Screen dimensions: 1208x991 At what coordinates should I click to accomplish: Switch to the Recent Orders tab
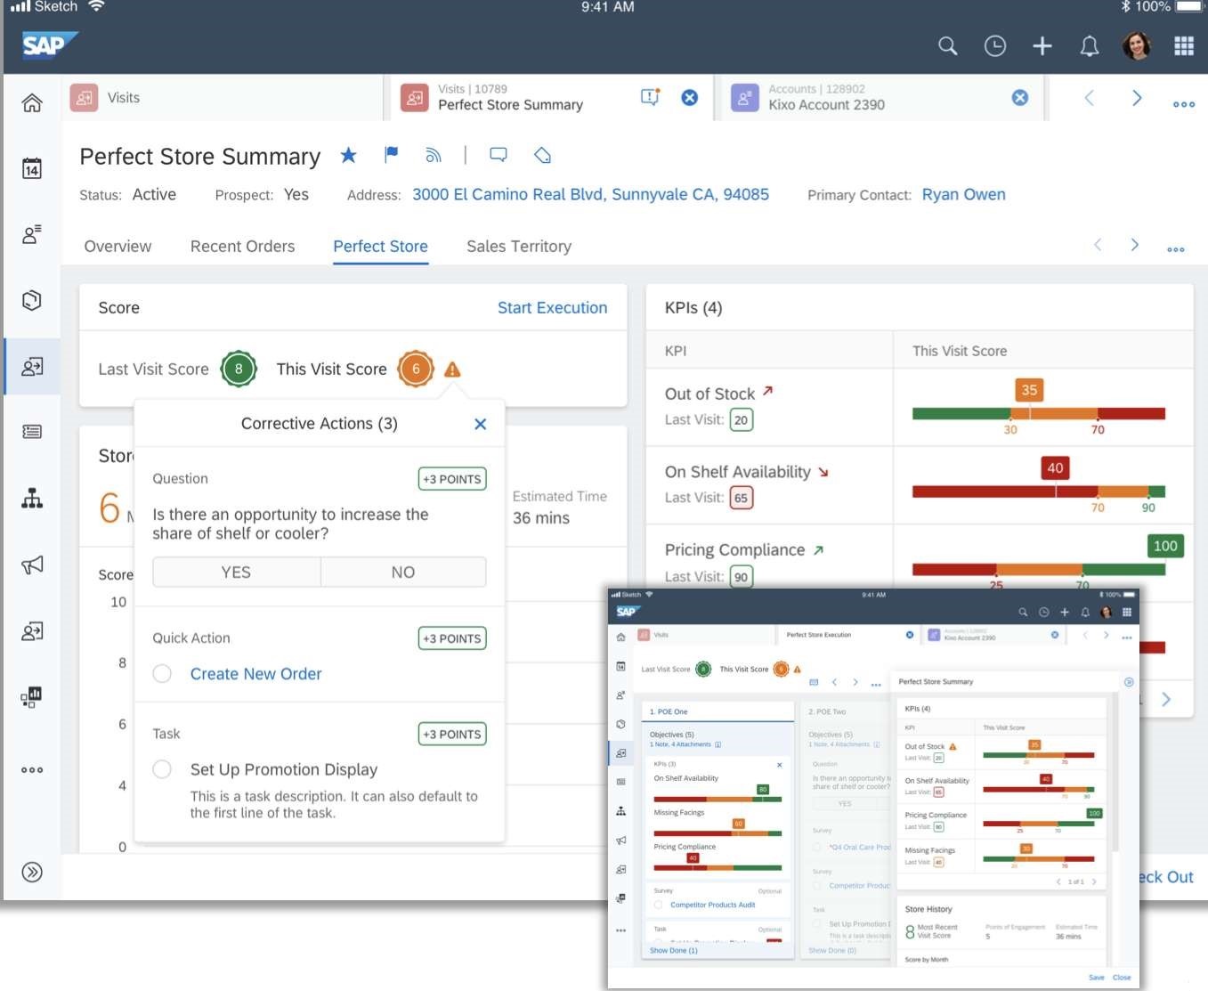tap(242, 246)
